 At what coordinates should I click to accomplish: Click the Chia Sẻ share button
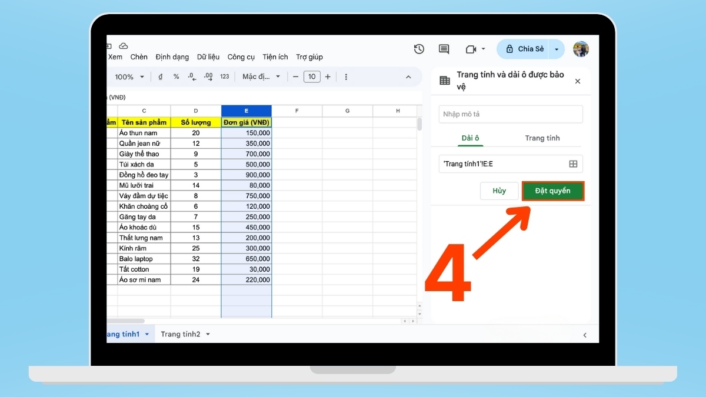tap(523, 49)
